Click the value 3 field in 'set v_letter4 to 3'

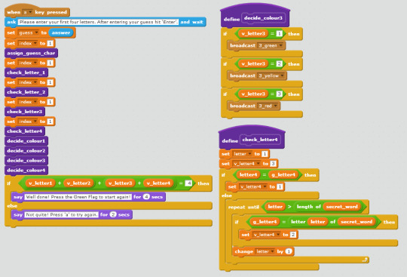tap(273, 164)
